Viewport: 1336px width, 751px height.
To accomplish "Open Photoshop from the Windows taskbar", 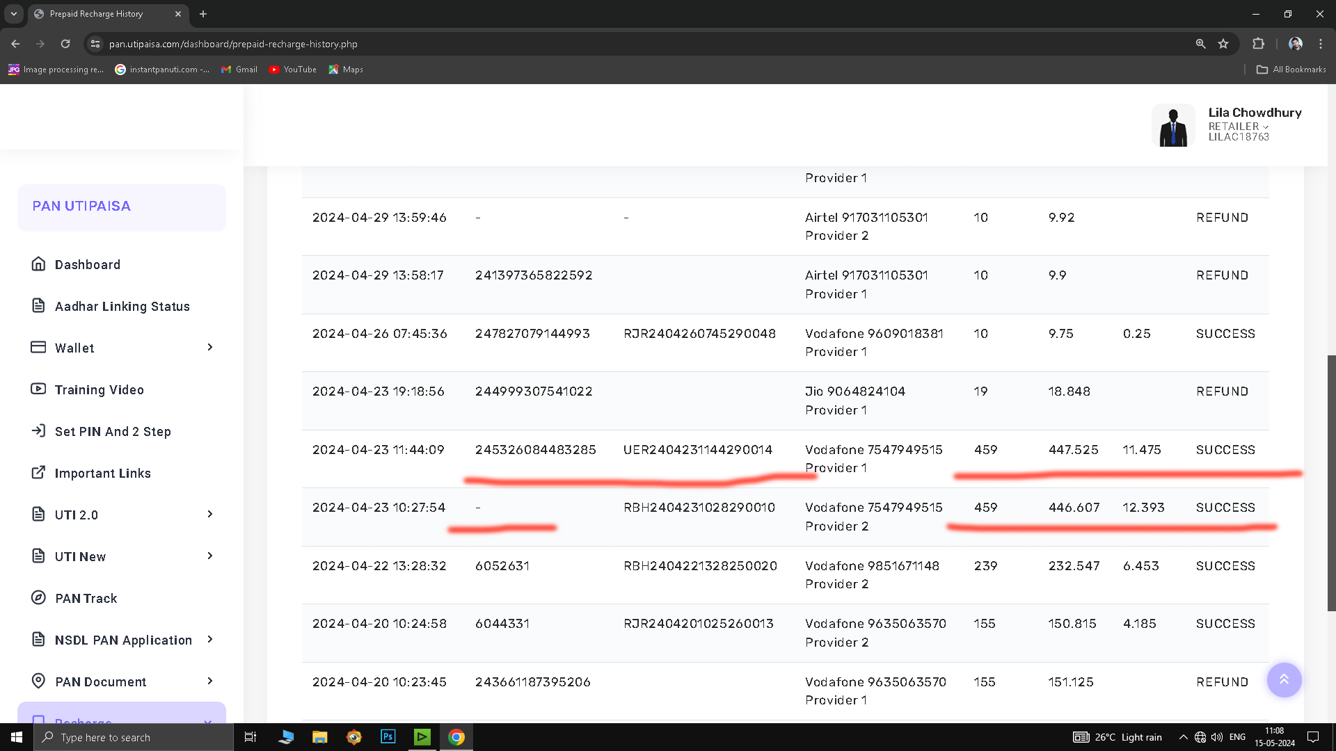I will [x=388, y=737].
